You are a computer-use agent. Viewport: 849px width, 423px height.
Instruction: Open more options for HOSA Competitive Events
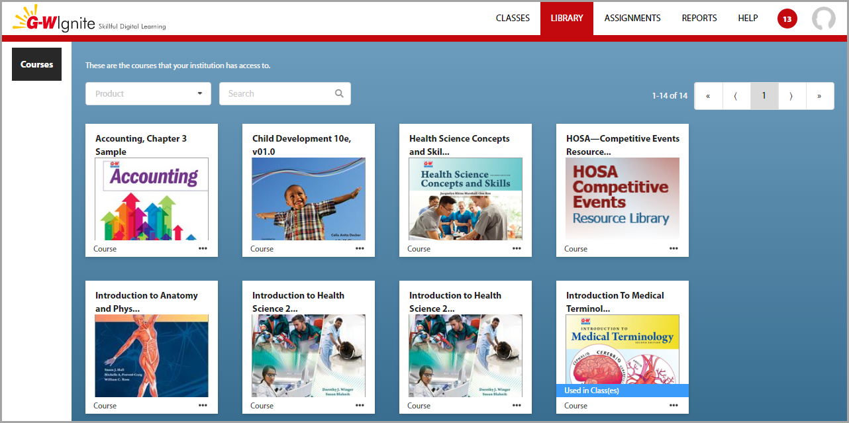coord(674,249)
